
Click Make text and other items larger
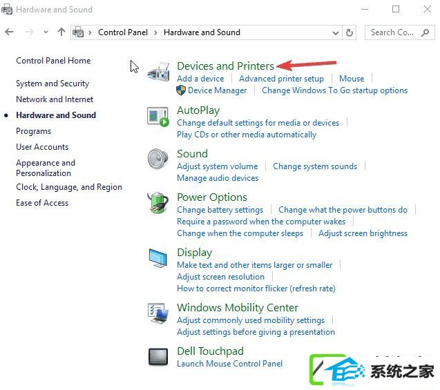point(254,265)
